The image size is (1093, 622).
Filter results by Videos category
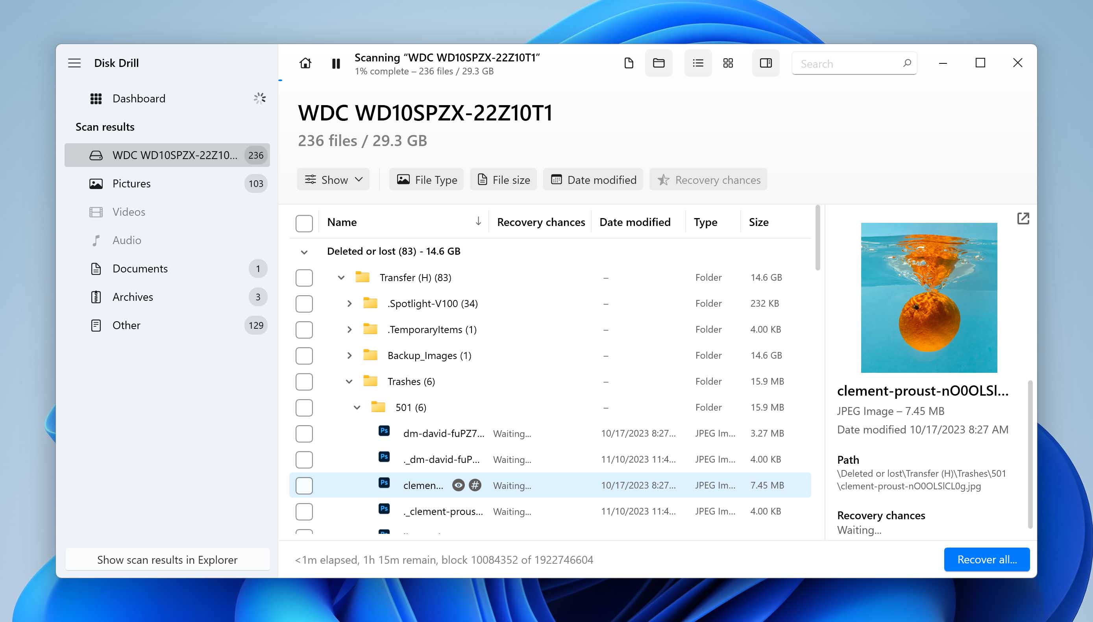point(167,212)
